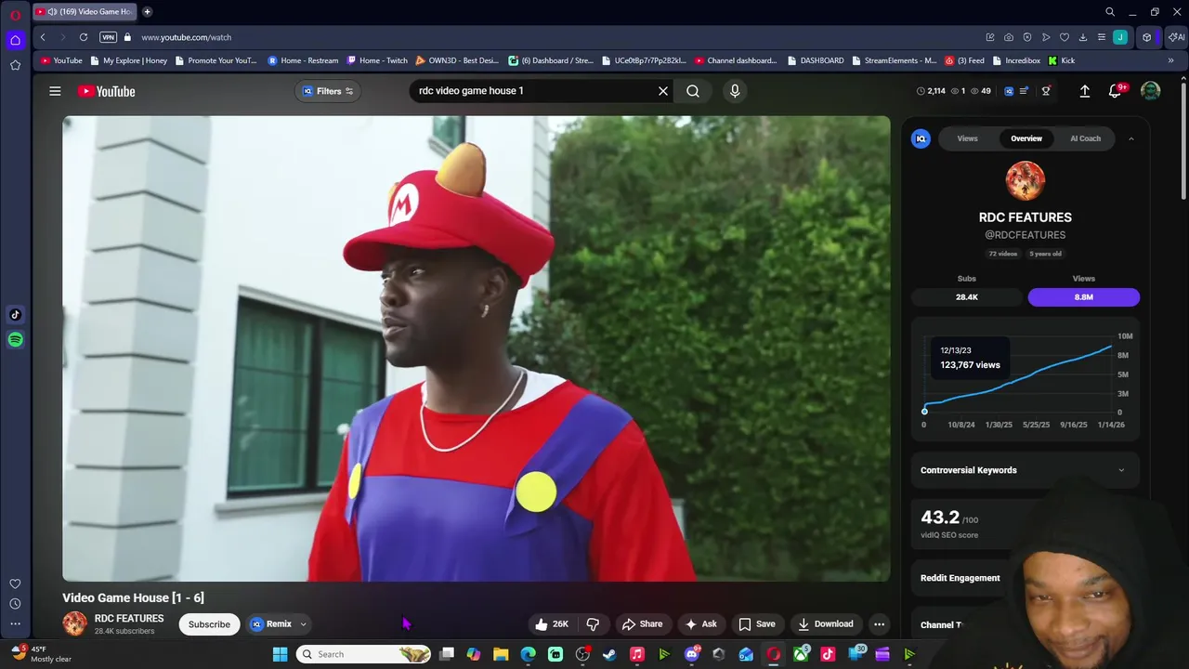
Task: Subscribe to RDC FEATURES
Action: pyautogui.click(x=209, y=624)
